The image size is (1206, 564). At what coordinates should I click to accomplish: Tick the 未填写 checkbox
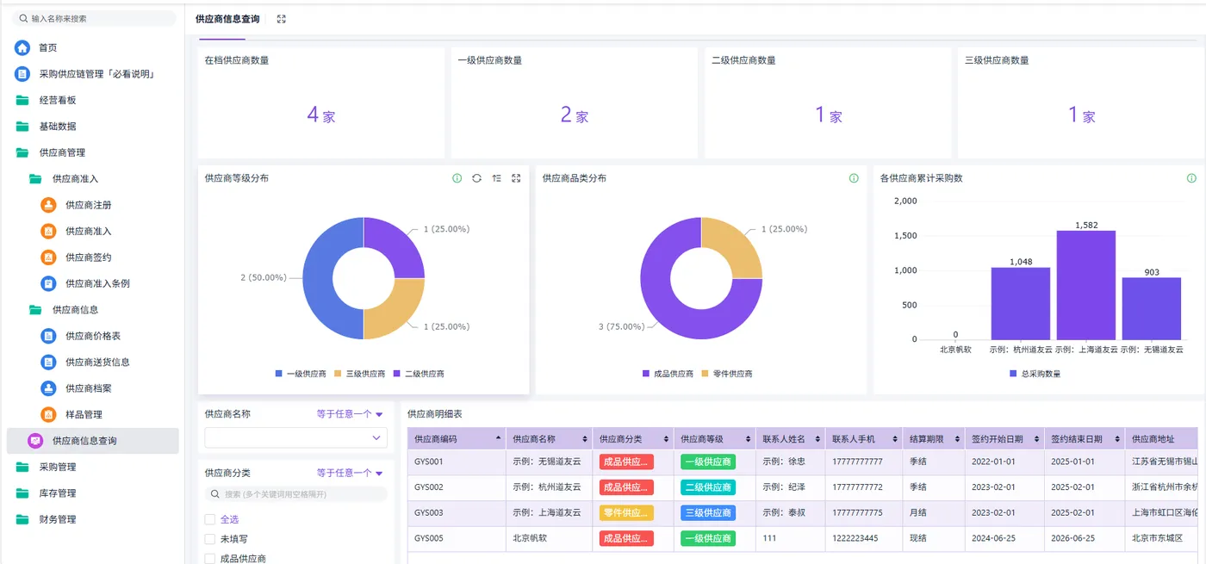point(209,539)
